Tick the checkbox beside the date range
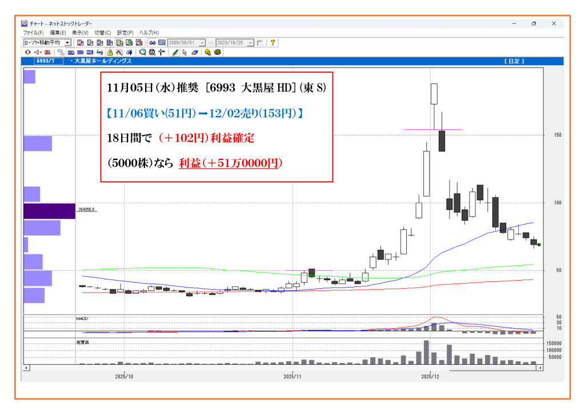585x415 pixels. [260, 43]
